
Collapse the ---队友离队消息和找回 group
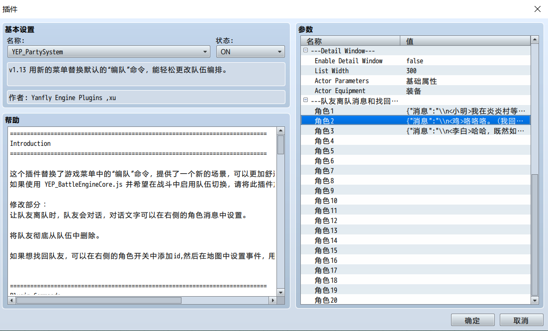pos(305,101)
